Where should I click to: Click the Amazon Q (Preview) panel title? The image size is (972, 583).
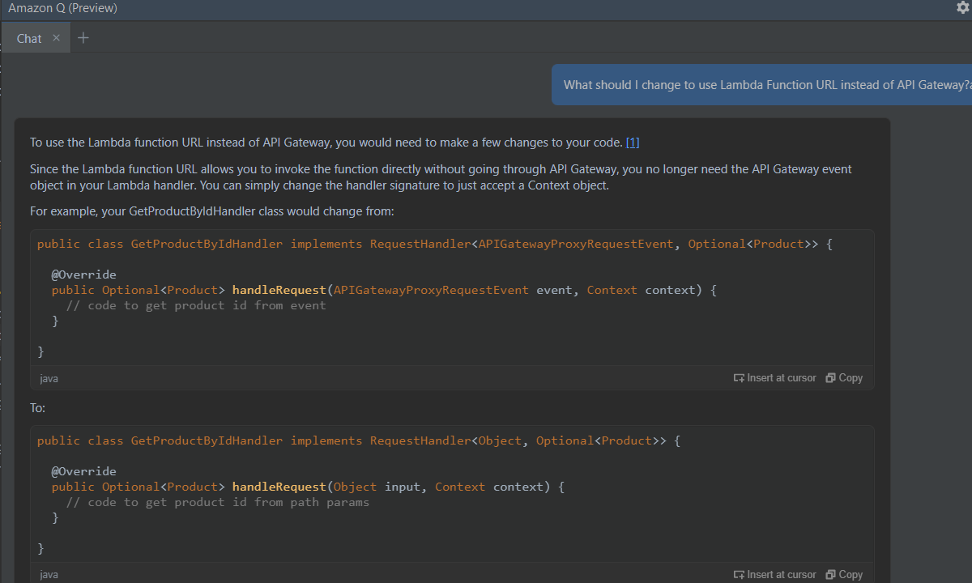(x=62, y=8)
